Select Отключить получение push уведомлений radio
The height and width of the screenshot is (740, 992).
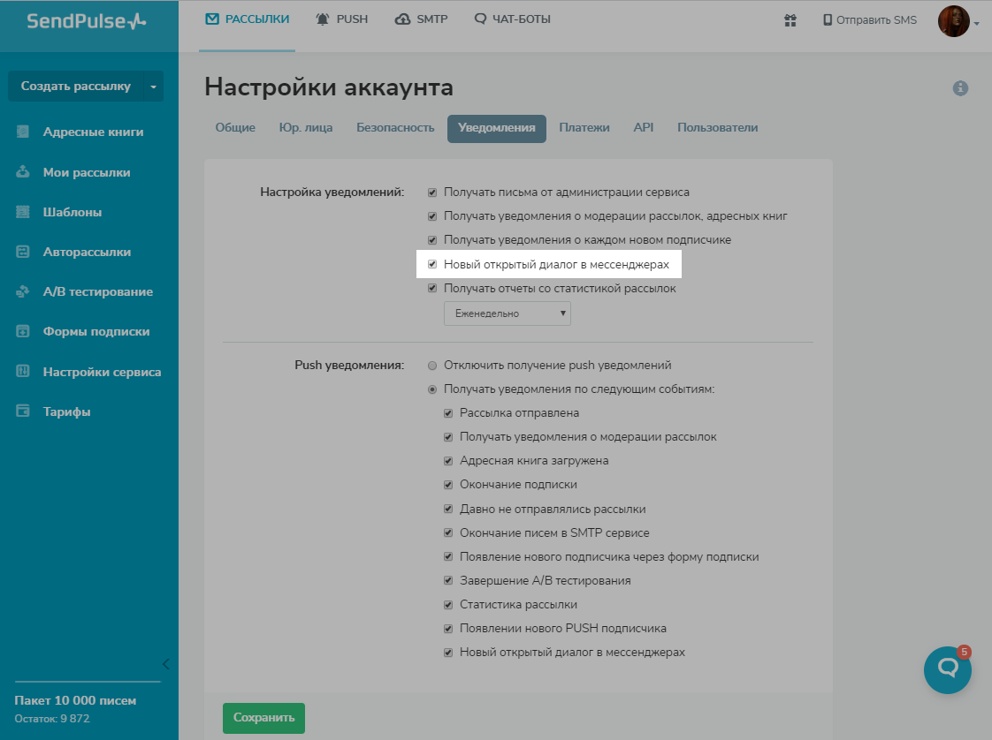click(432, 366)
